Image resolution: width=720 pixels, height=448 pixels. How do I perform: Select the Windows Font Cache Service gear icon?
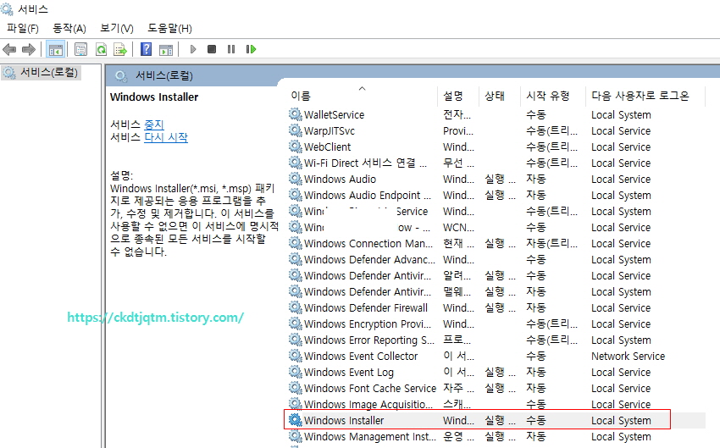click(x=296, y=388)
